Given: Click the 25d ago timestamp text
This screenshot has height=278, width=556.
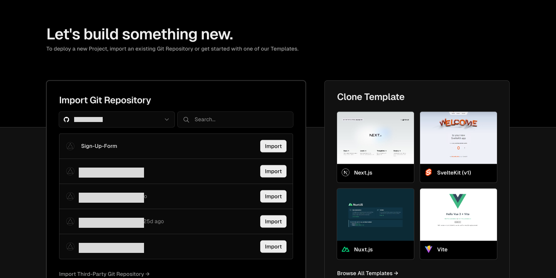Looking at the screenshot, I should [154, 221].
